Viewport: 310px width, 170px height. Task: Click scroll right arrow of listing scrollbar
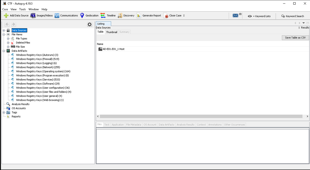[307, 116]
